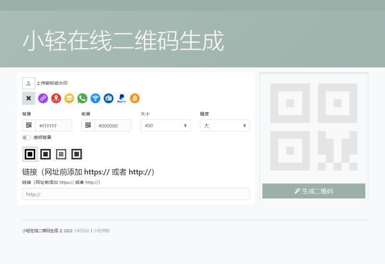The width and height of the screenshot is (385, 264).
Task: Open the precision dropdown showing 大
Action: pos(225,125)
